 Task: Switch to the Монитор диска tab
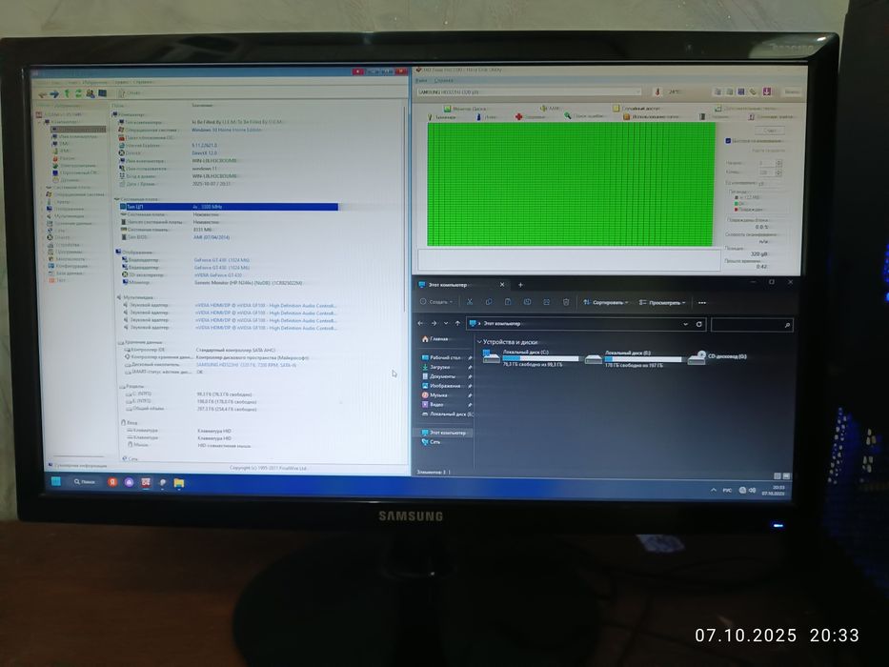(x=464, y=109)
